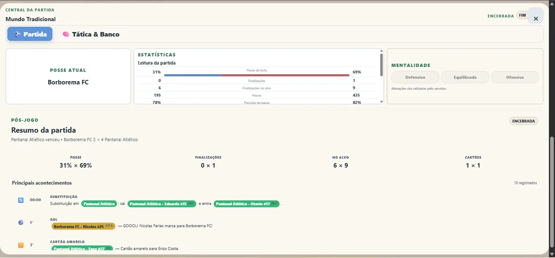The image size is (555, 258).
Task: Click the Pantanal Atlético team tag
Action: point(99,204)
